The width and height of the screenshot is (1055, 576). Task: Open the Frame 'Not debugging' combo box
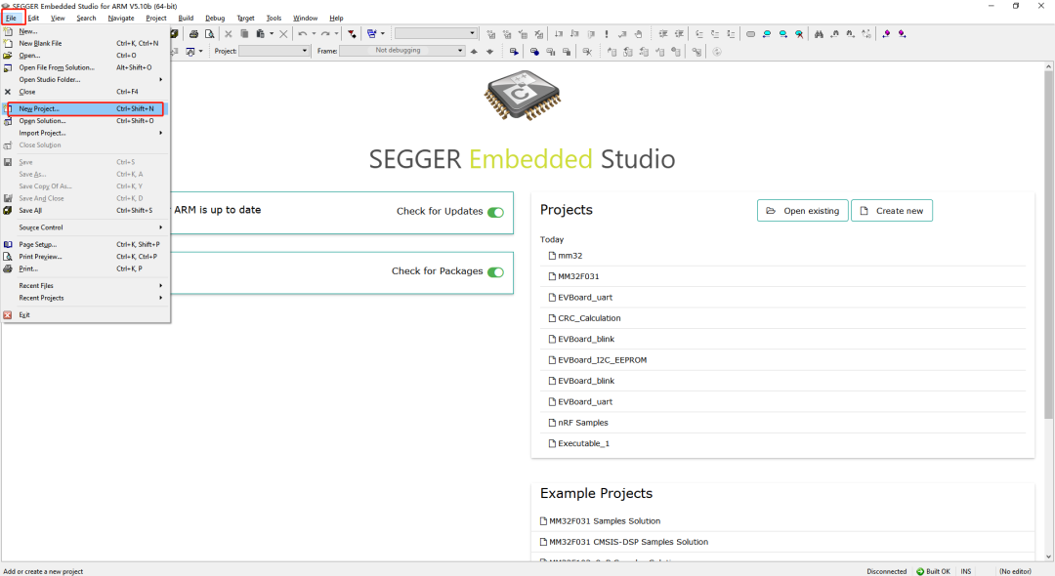[x=401, y=51]
